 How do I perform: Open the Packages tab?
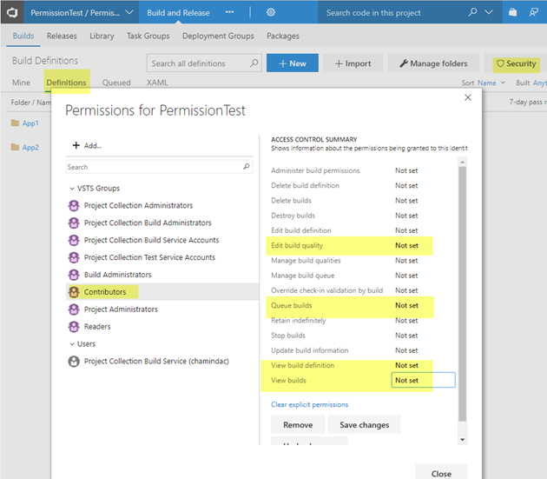[283, 36]
